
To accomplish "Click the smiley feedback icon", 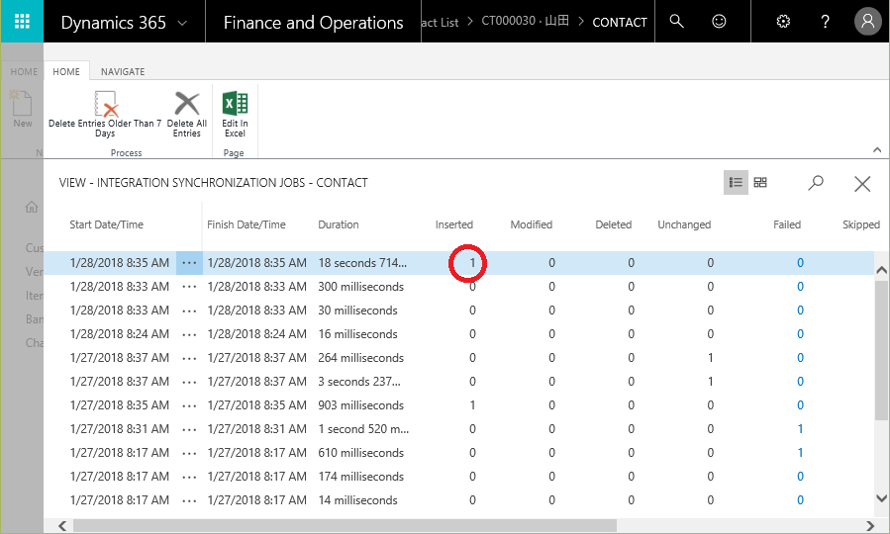I will click(719, 22).
